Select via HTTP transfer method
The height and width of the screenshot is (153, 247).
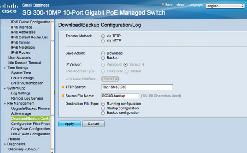(103, 41)
